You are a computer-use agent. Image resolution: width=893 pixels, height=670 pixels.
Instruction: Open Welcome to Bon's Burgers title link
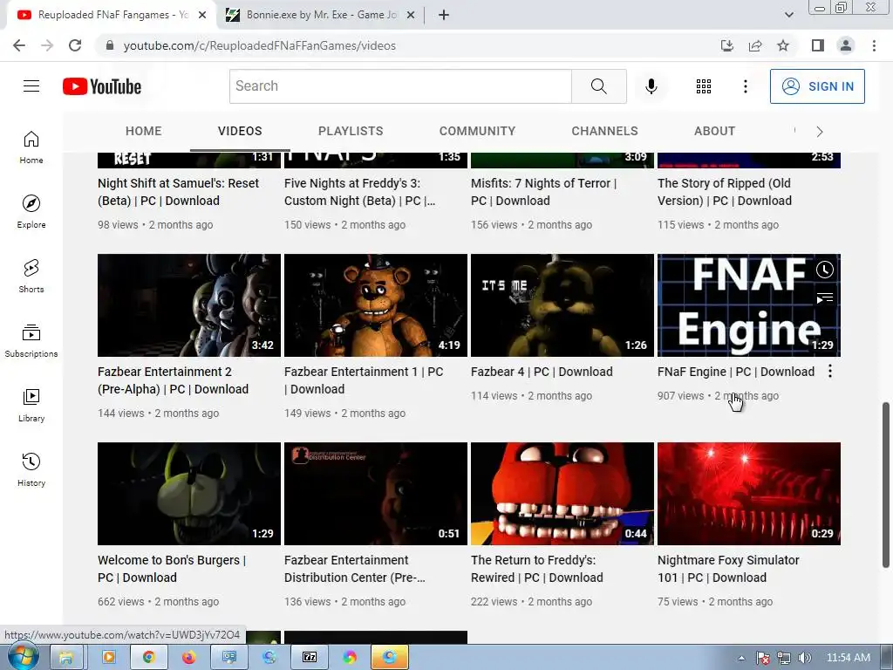point(172,569)
